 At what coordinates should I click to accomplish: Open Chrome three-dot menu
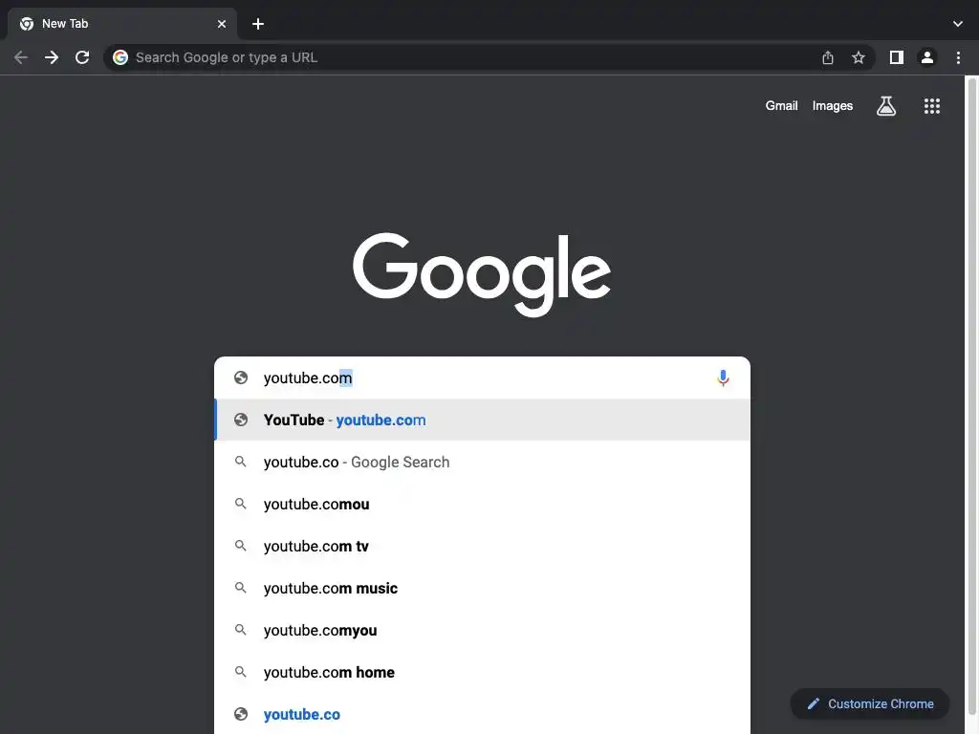point(958,57)
